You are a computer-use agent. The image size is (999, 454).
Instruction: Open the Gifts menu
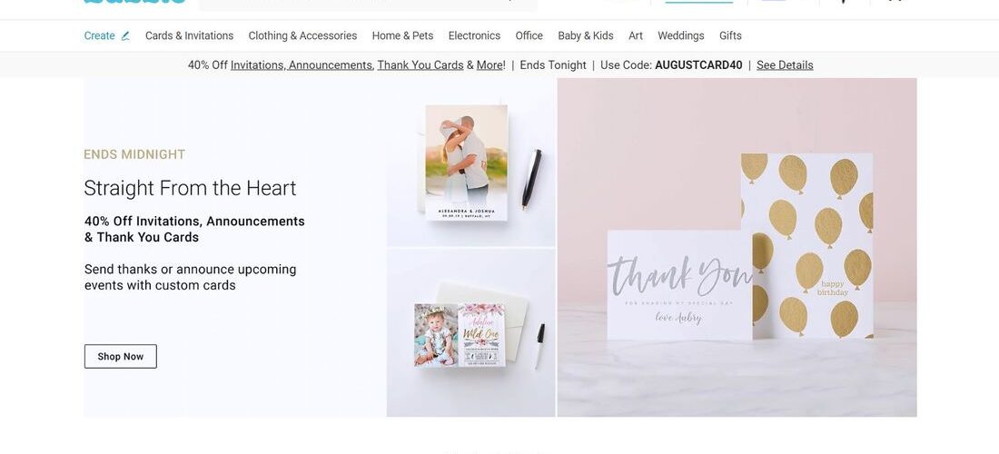tap(730, 35)
